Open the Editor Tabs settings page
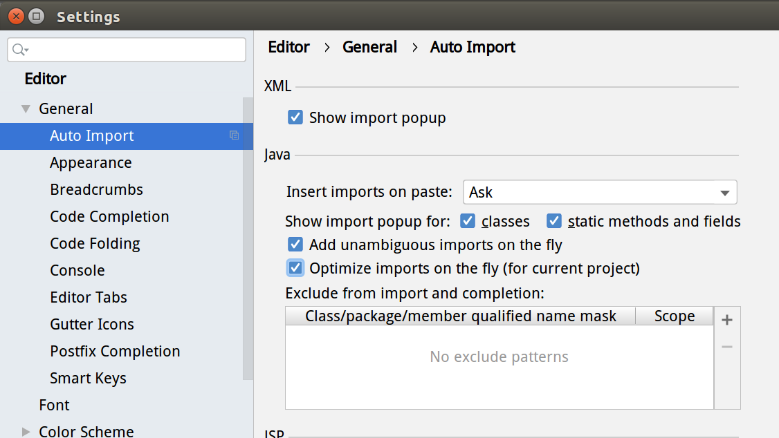 coord(89,297)
